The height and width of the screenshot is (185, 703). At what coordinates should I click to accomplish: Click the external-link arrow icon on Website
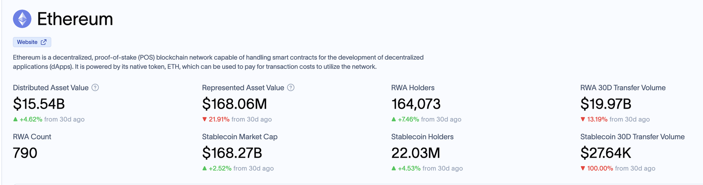point(44,42)
